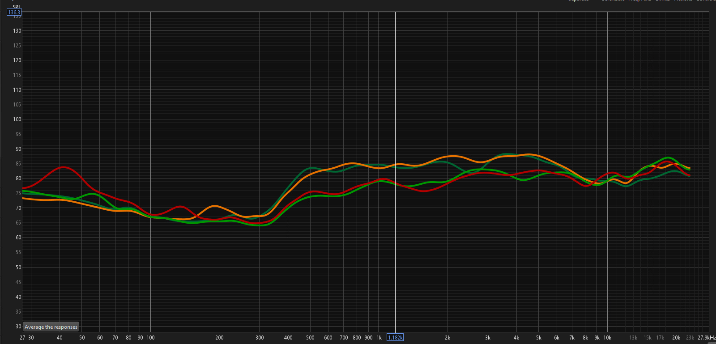Click the 85 label on SPL axis
The height and width of the screenshot is (344, 716).
(18, 164)
